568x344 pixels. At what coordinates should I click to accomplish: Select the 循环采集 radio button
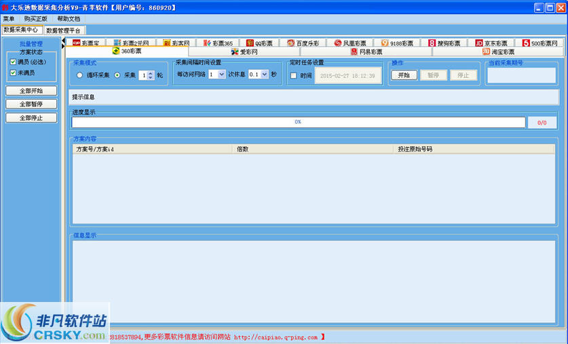[x=79, y=75]
